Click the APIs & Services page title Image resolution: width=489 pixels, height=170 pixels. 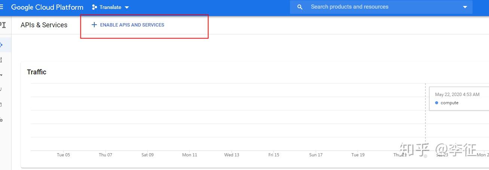(44, 25)
